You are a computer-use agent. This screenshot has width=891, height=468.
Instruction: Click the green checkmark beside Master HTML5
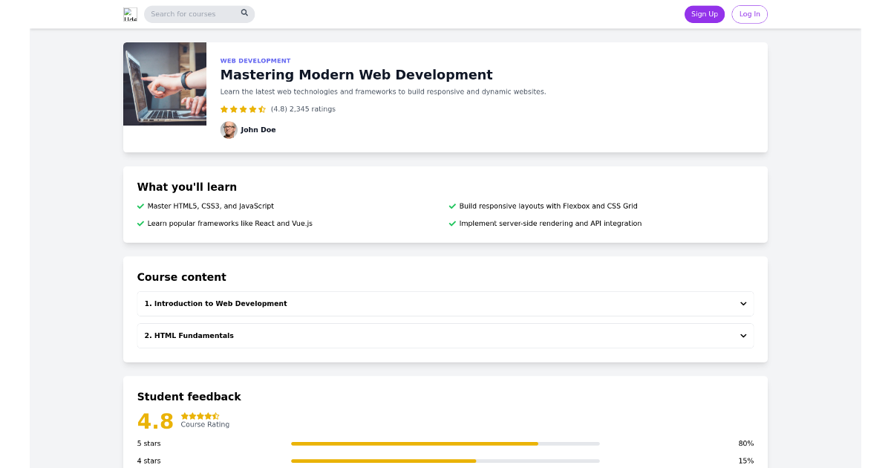coord(141,206)
